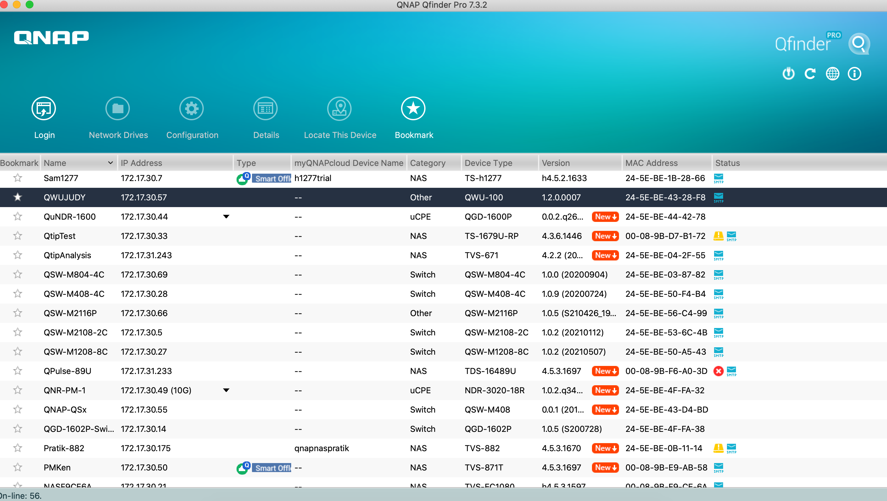887x501 pixels.
Task: Click the power icon in header
Action: [789, 73]
